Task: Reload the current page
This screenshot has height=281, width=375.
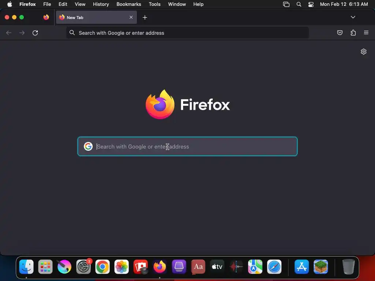Action: 35,33
